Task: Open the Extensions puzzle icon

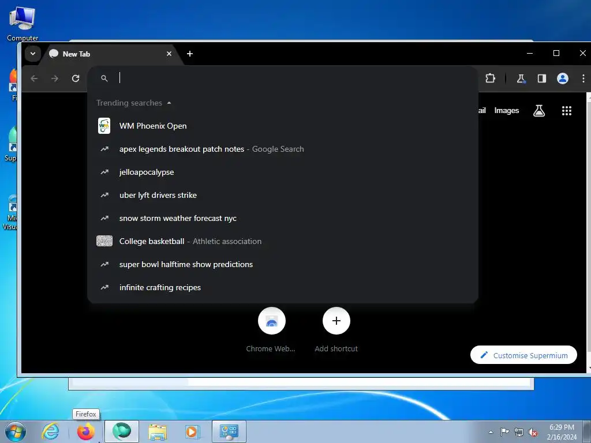Action: click(x=490, y=78)
